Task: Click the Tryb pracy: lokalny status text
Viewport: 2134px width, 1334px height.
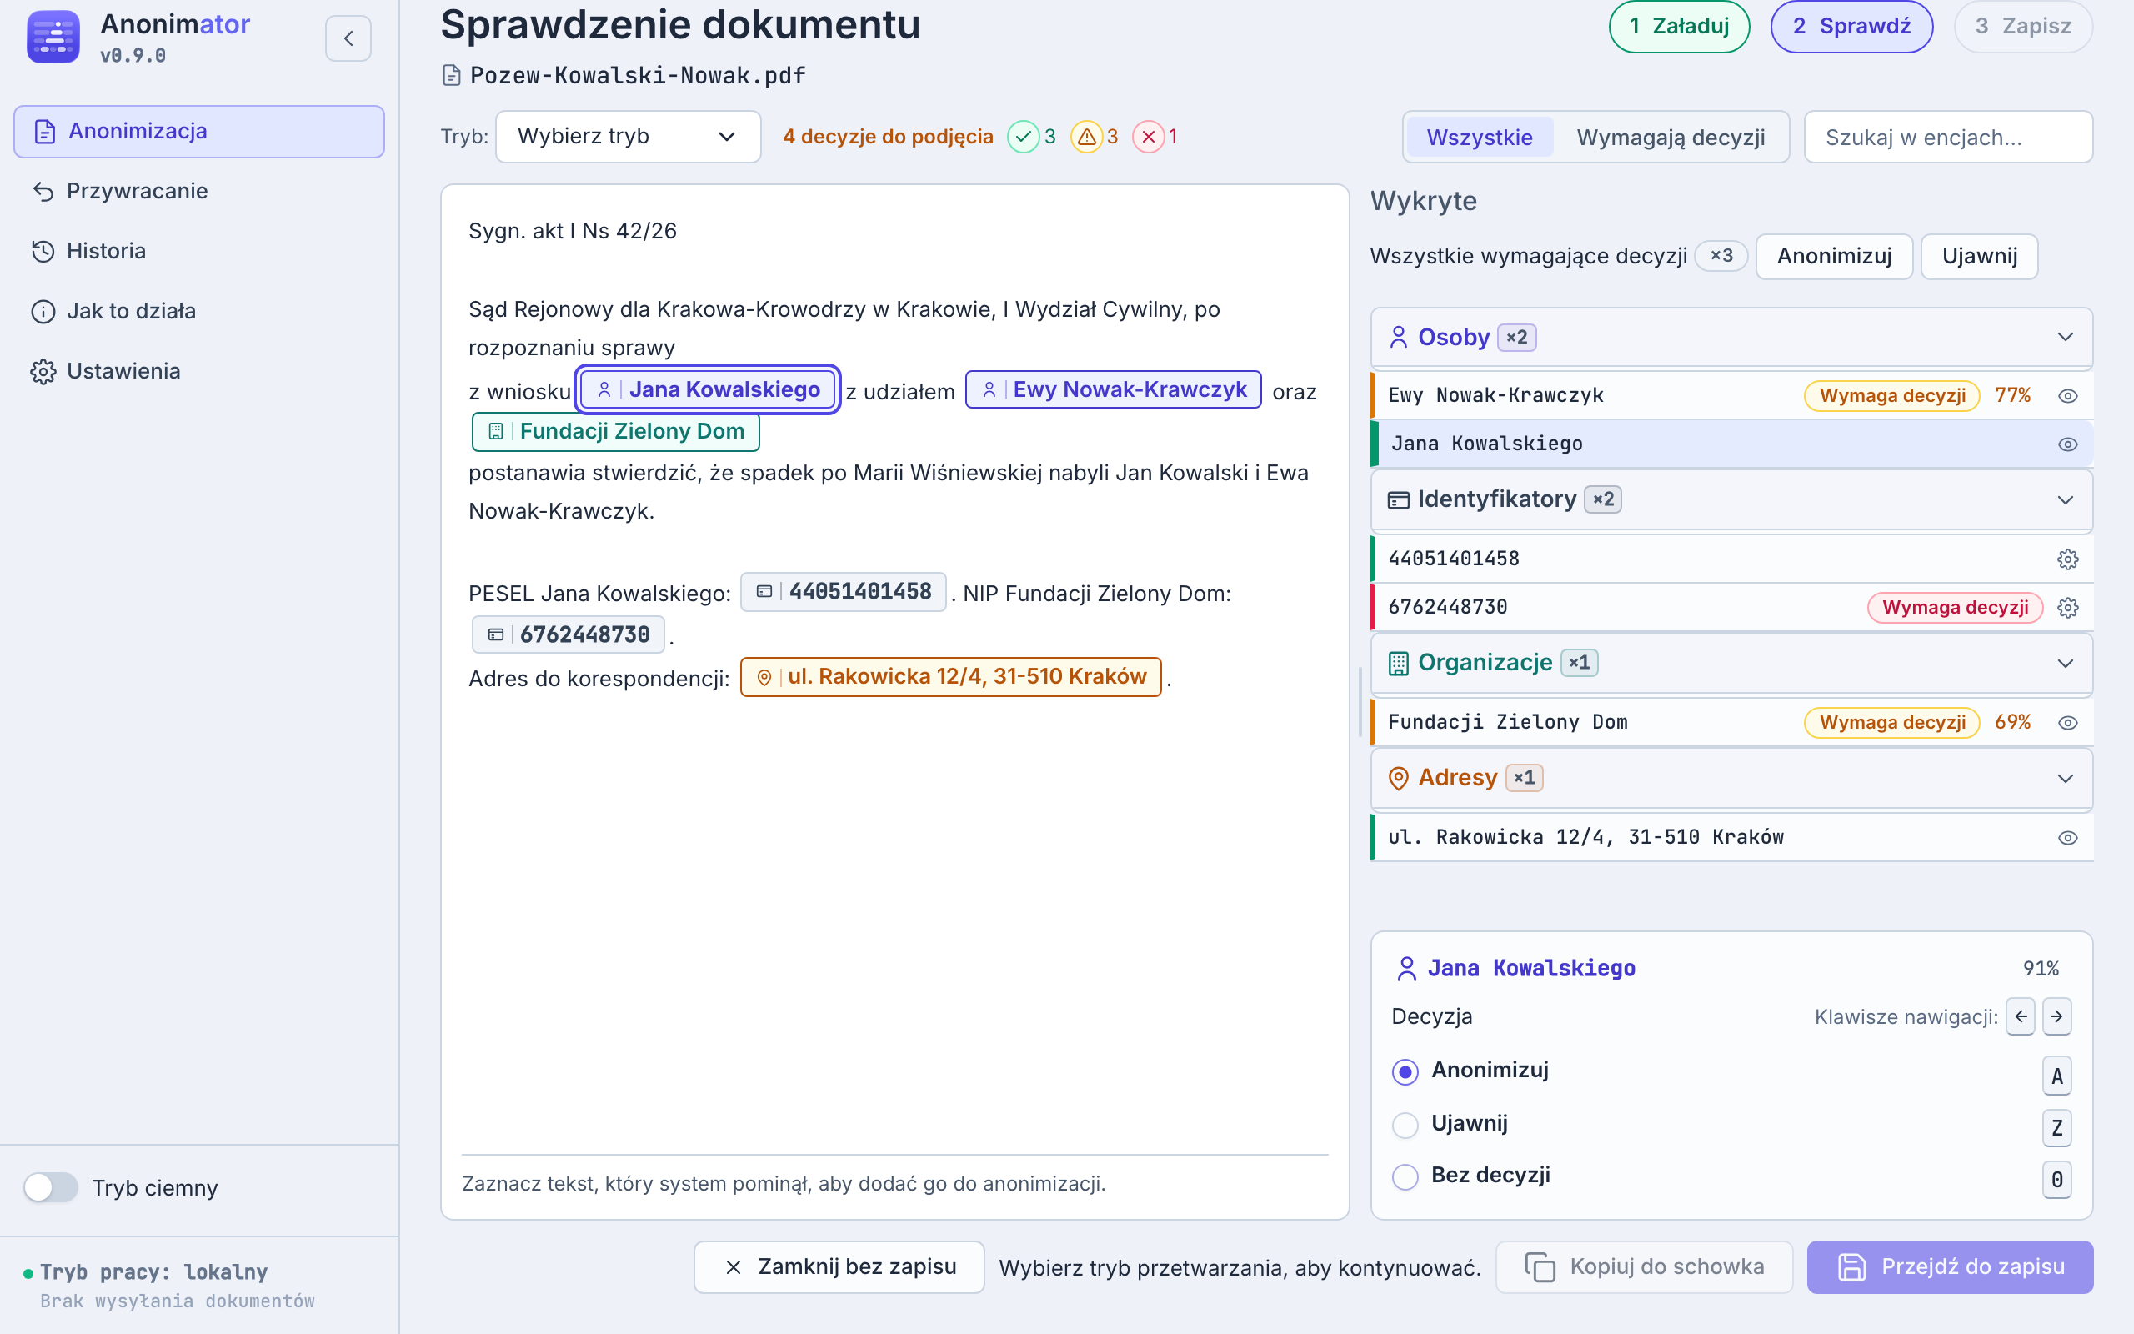Action: [x=153, y=1272]
